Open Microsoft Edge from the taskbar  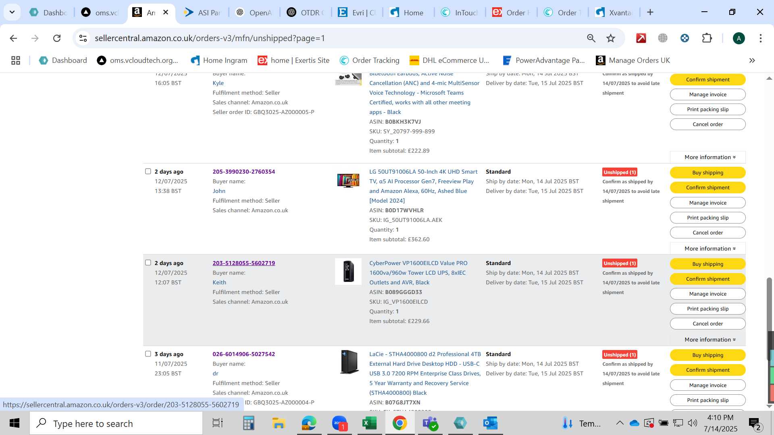309,423
